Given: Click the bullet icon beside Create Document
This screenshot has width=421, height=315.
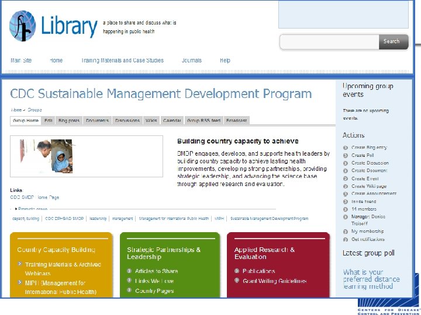Looking at the screenshot, I should click(346, 171).
